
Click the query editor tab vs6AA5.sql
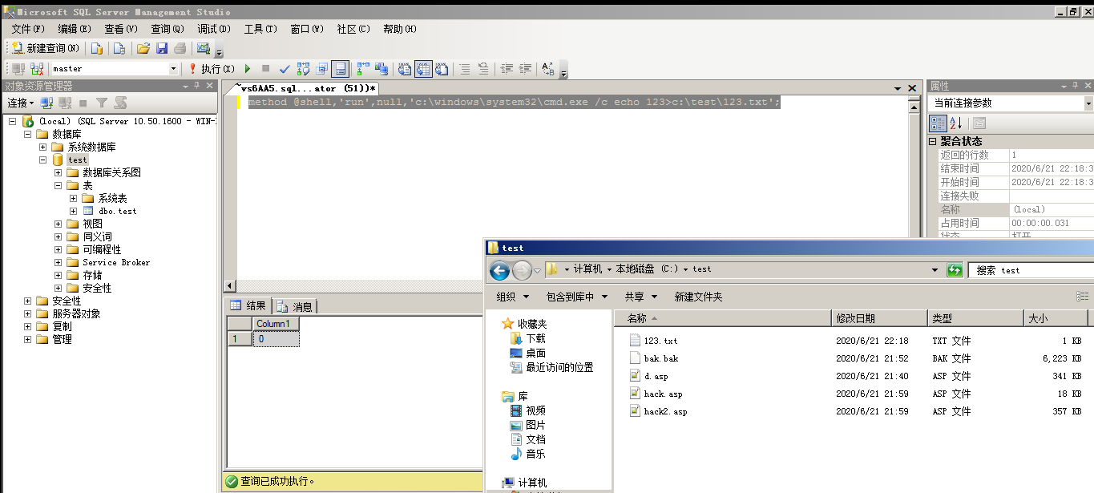tap(305, 88)
